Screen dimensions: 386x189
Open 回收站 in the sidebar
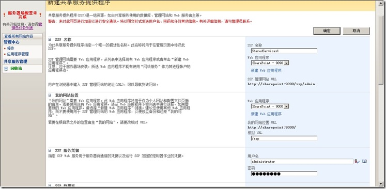click(16, 69)
